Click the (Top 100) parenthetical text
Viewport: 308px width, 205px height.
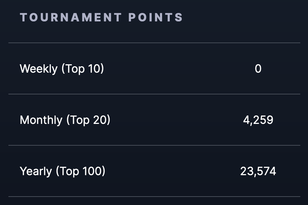[x=81, y=171]
